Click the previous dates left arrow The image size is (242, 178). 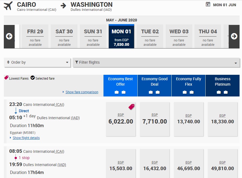point(9,36)
